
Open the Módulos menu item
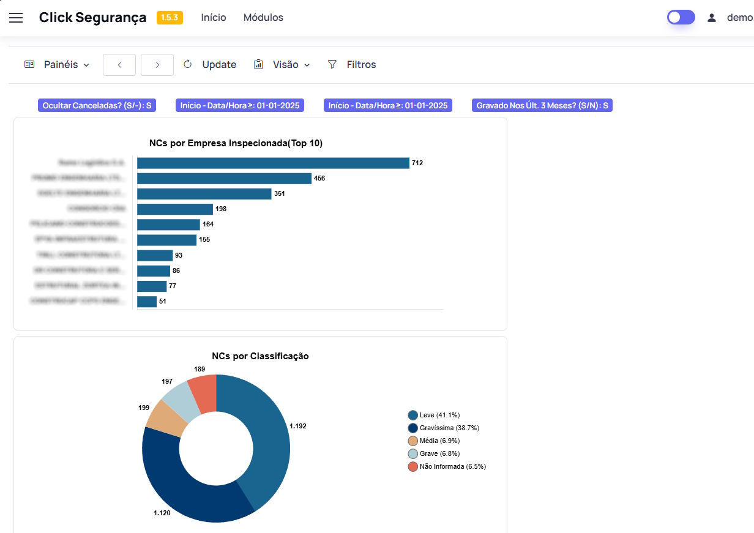coord(263,18)
